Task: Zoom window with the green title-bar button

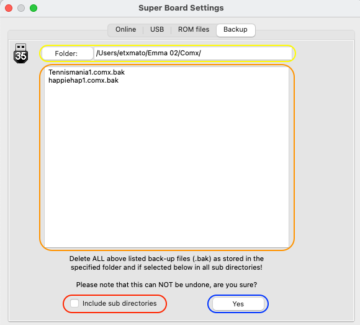Action: click(34, 8)
